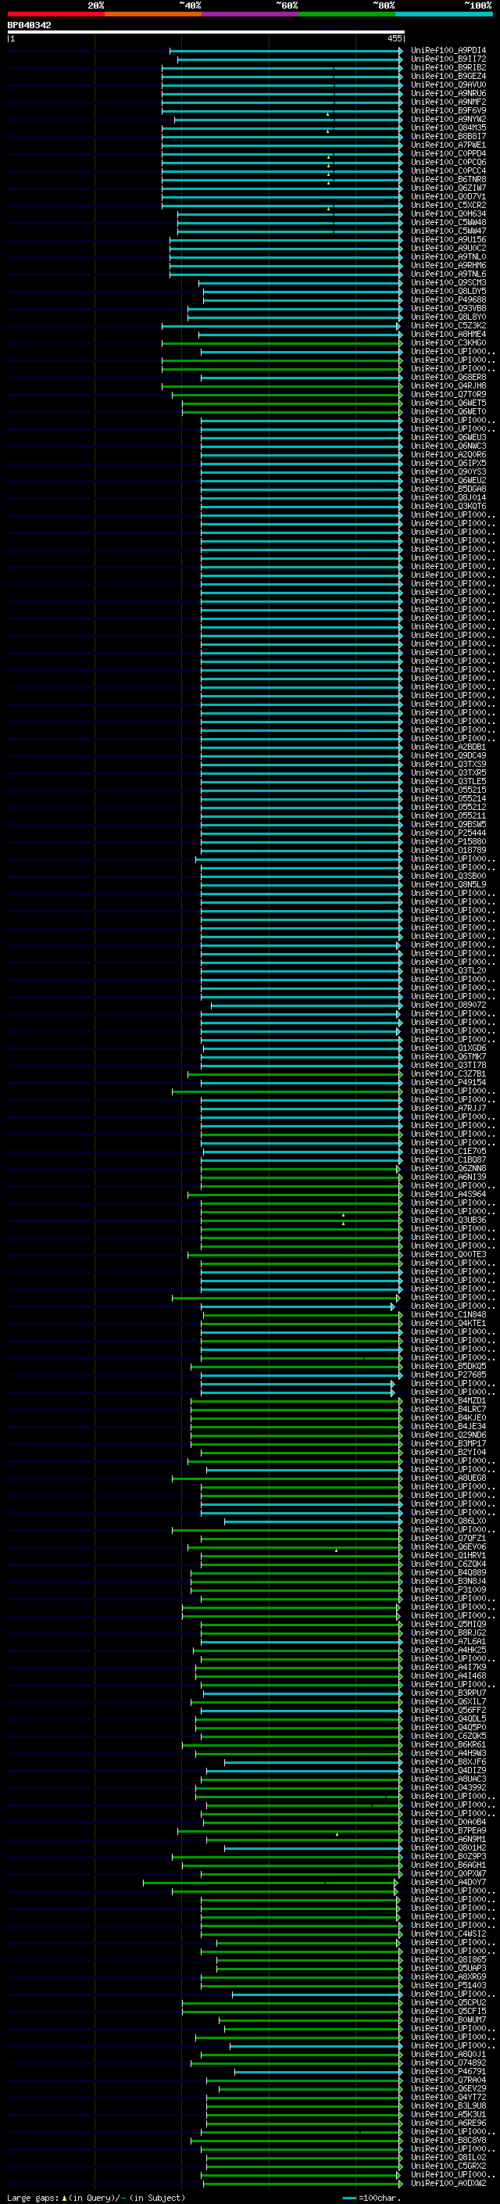
Task: Select UniRef100_A9U156 hit
Action: [x=448, y=239]
